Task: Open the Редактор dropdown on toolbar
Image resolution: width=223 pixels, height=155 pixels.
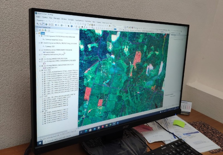Action: click(40, 20)
